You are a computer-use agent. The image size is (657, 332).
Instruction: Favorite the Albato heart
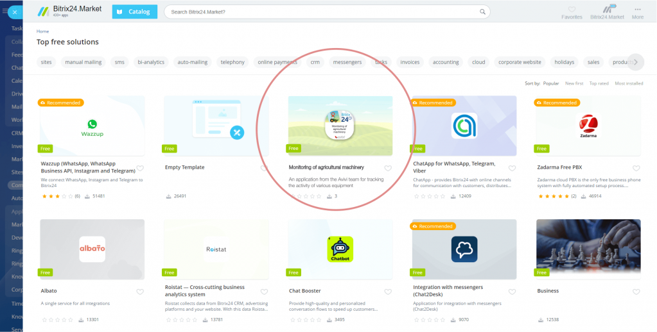click(140, 292)
